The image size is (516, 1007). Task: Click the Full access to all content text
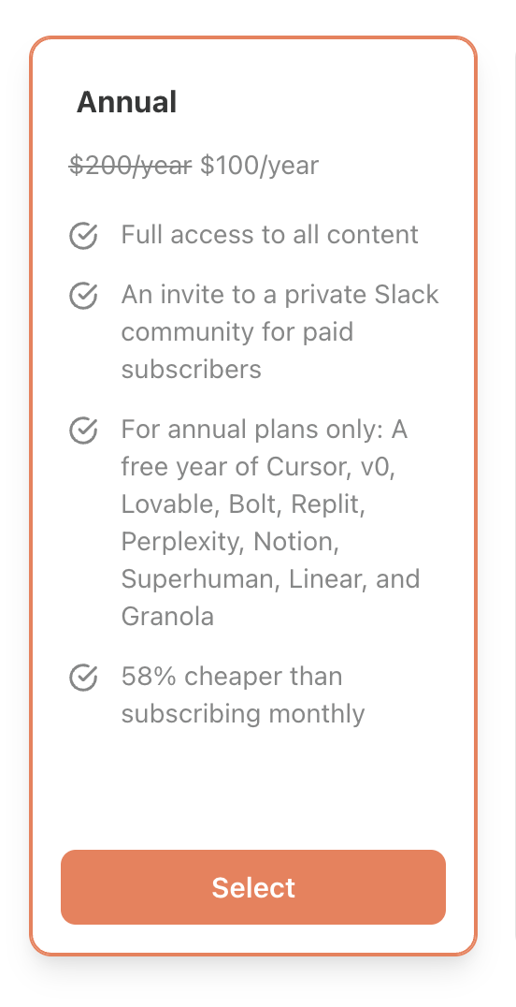coord(269,235)
